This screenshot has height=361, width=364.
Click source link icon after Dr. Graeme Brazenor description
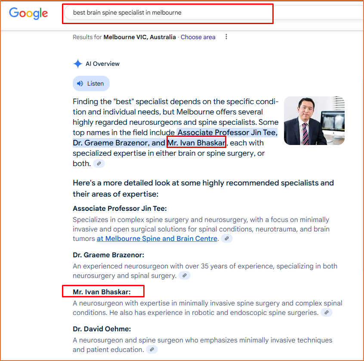coord(185,275)
